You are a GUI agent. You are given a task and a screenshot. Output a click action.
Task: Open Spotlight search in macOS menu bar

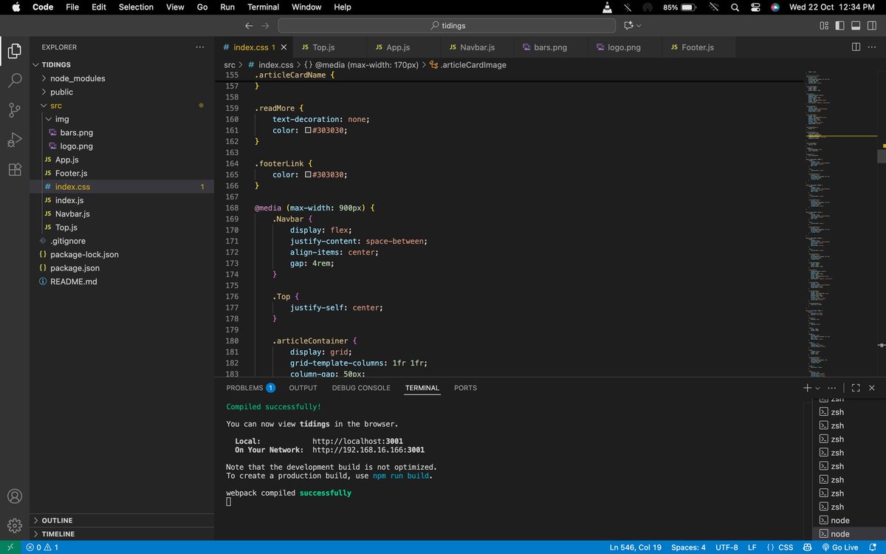click(735, 7)
